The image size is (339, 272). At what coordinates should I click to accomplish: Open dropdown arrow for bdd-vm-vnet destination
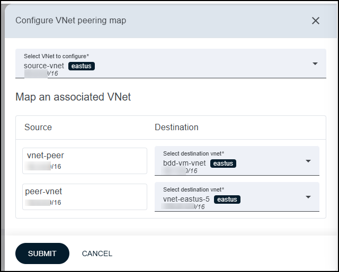308,161
